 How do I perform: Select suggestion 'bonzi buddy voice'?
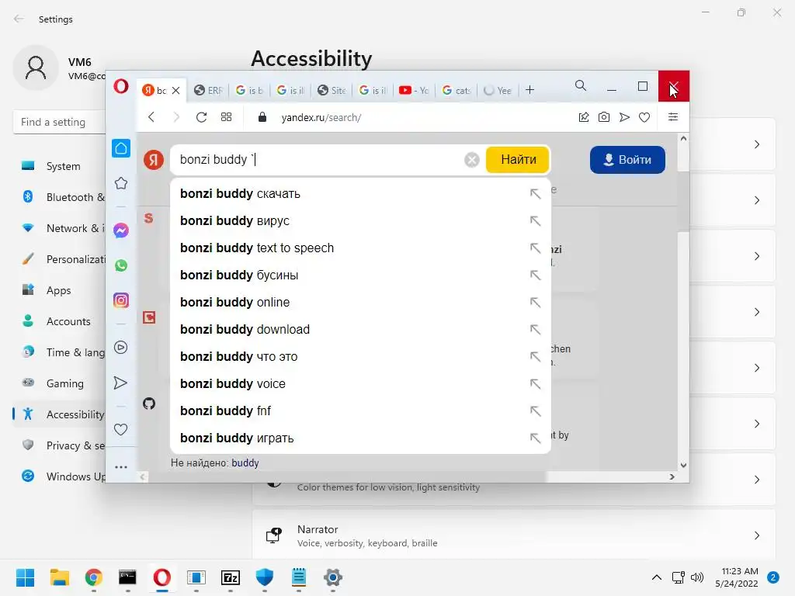360,383
